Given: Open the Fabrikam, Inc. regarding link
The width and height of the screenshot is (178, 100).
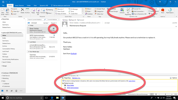Looking at the screenshot, I should coord(76,78).
